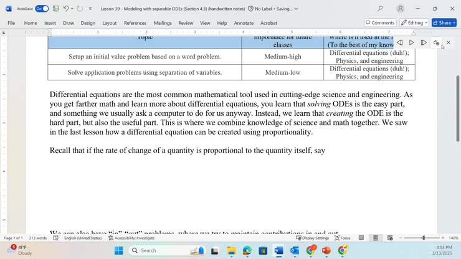
Task: Open the Annotate tab
Action: point(244,23)
